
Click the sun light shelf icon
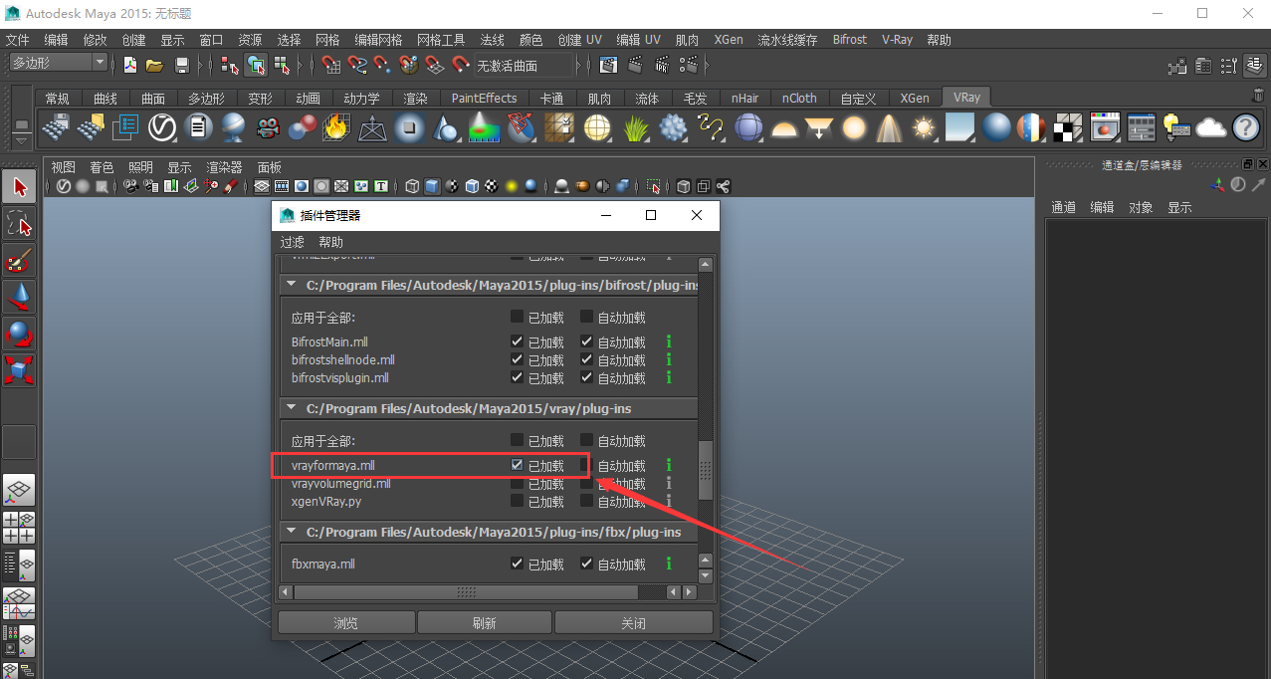pyautogui.click(x=925, y=127)
